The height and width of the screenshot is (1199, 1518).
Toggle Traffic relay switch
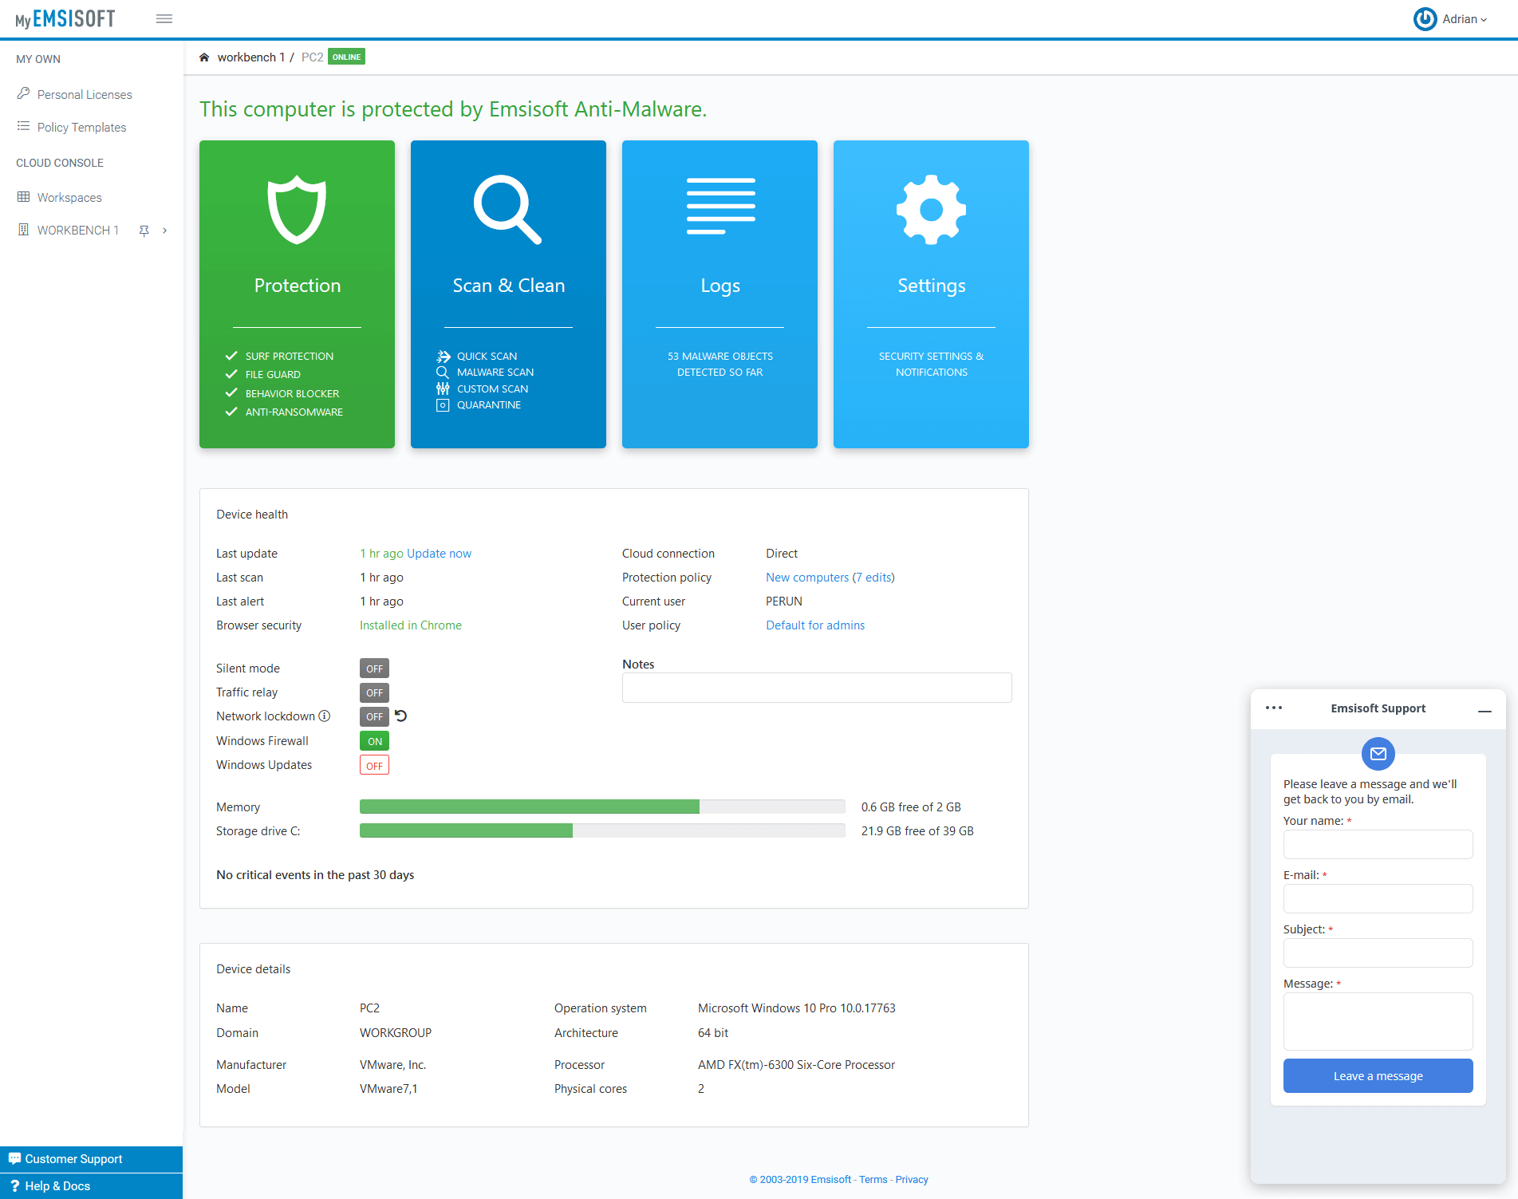tap(374, 692)
